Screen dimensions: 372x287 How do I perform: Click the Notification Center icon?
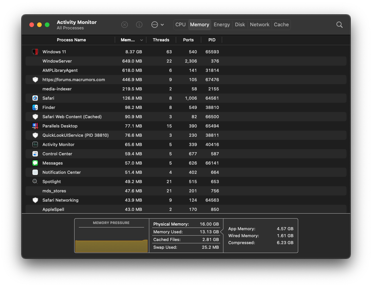pos(35,172)
